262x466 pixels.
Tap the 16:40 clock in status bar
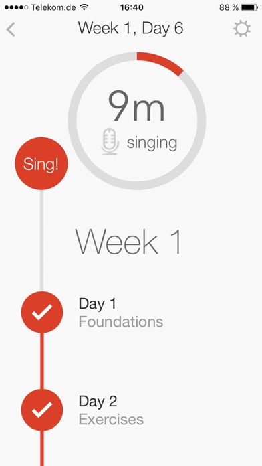click(132, 7)
